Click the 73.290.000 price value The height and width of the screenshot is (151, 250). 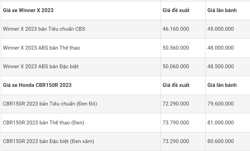click(x=176, y=141)
